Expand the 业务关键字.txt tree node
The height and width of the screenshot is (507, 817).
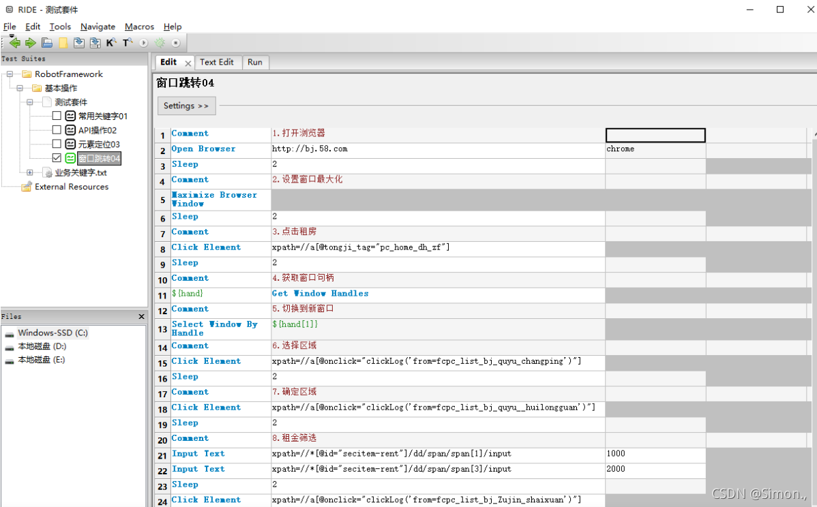30,172
